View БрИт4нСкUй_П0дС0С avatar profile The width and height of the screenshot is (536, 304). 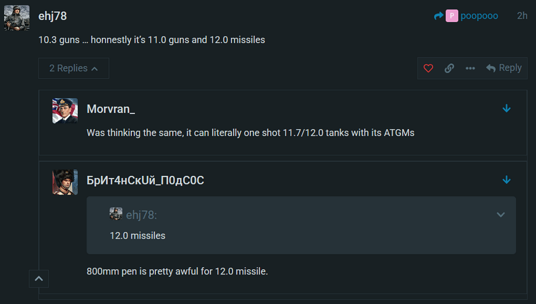[65, 182]
